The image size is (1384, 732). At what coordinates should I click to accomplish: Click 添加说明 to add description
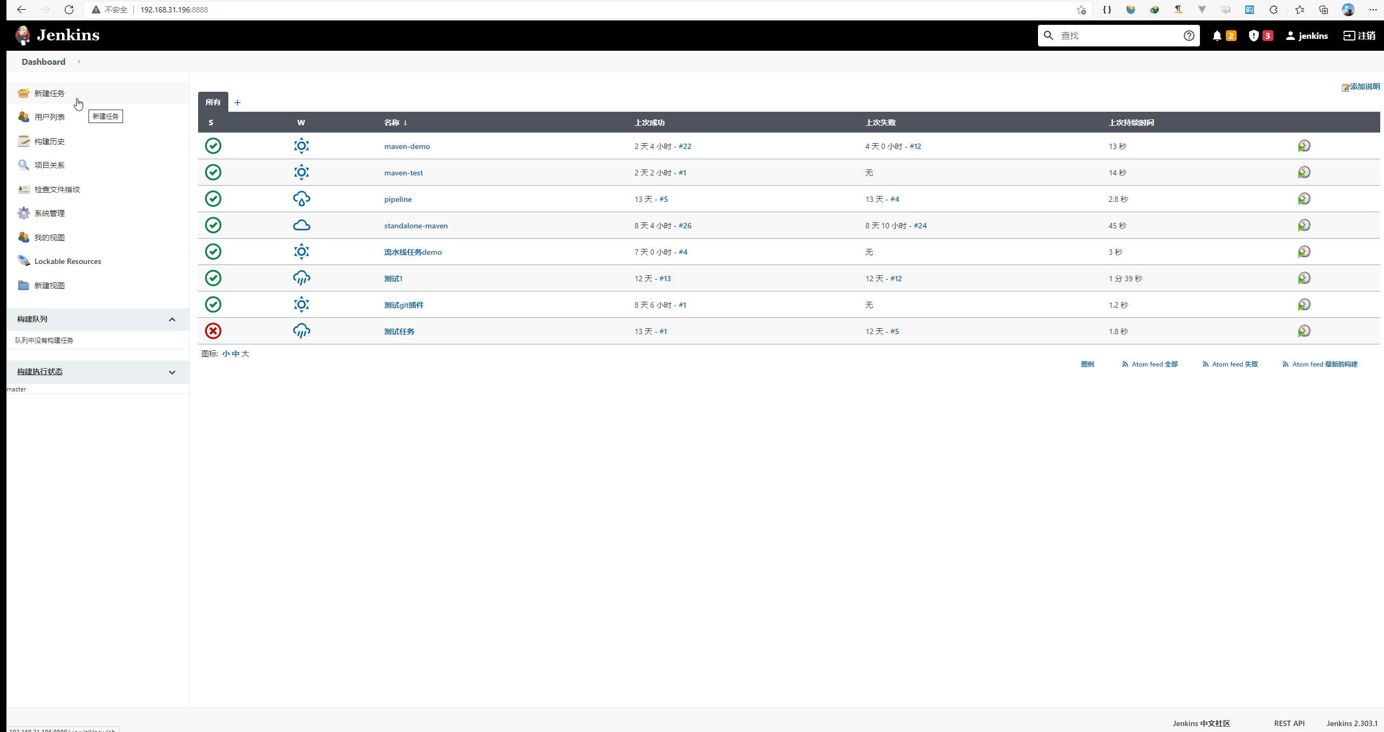[1361, 87]
